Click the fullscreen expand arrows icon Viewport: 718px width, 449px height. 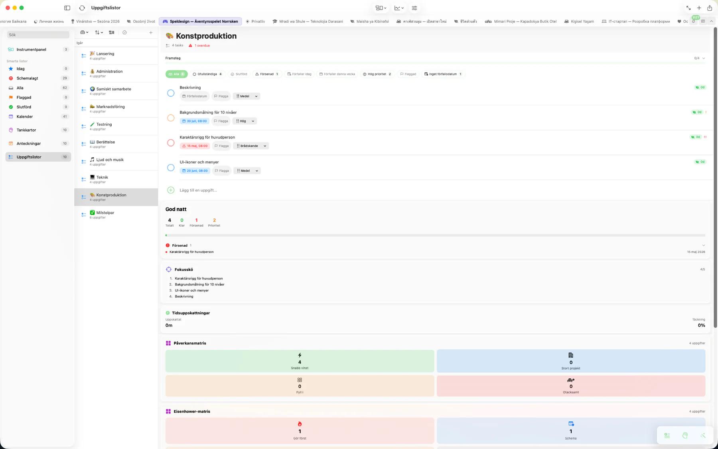tap(688, 8)
